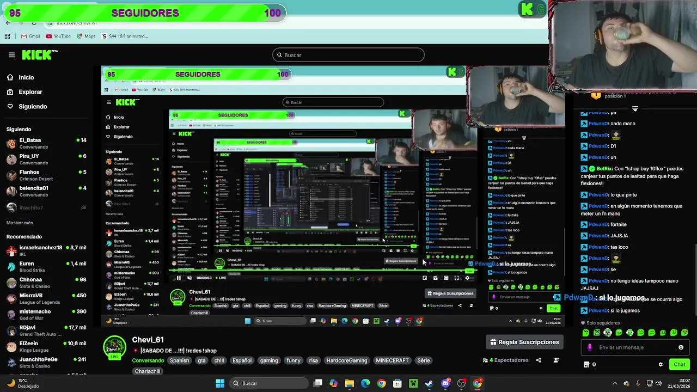Open Flanhos Crimson Desert channel
697x392 pixels.
pyautogui.click(x=46, y=175)
